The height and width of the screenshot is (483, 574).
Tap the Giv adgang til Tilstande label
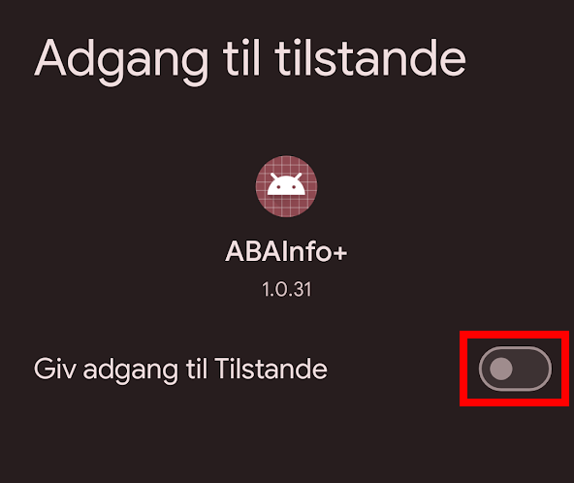pyautogui.click(x=180, y=370)
